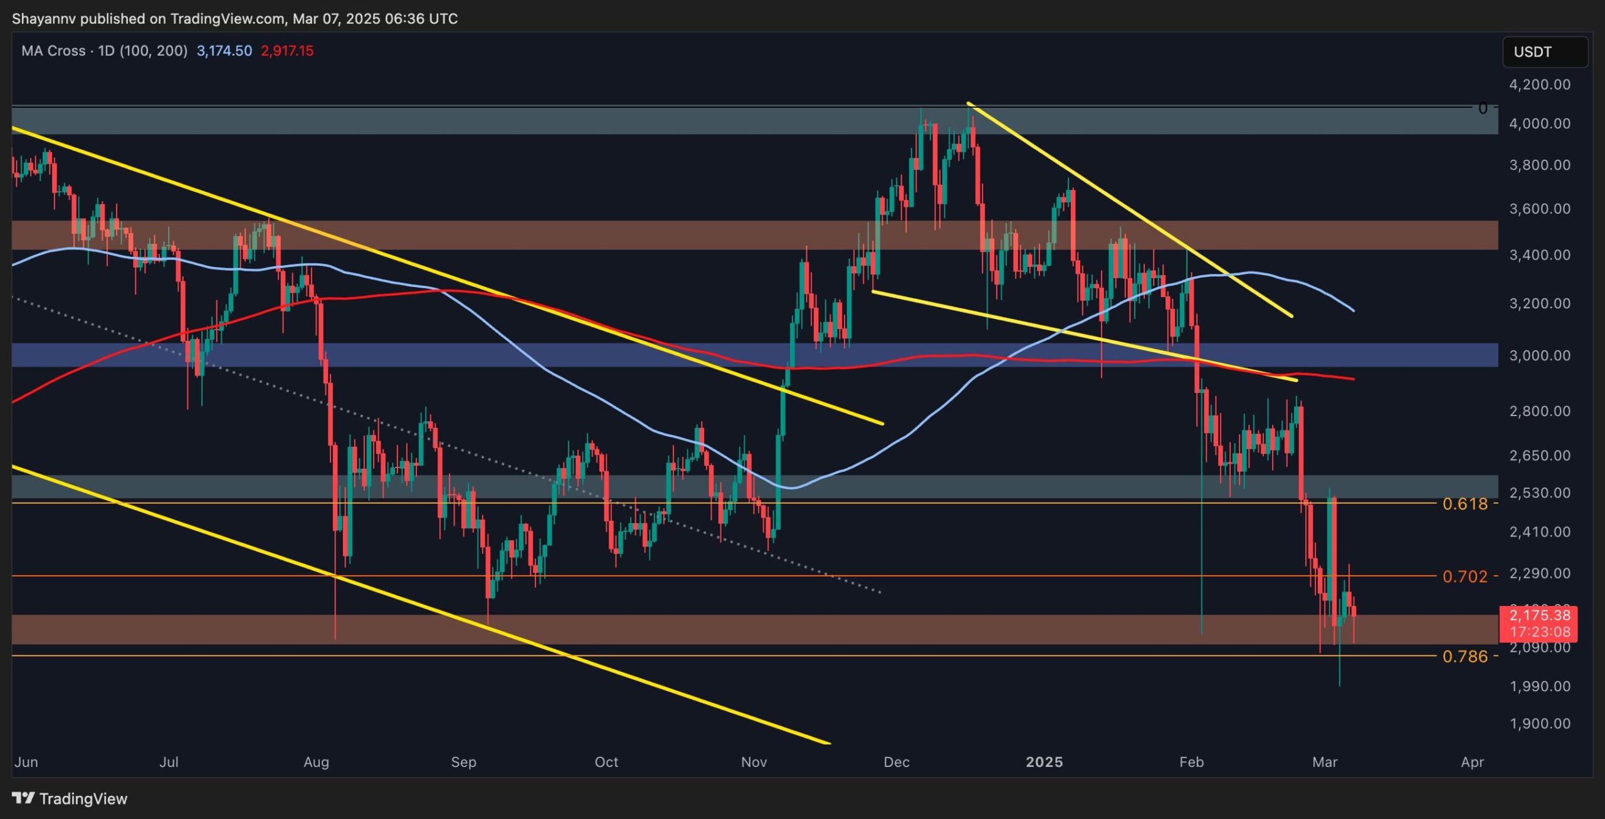The height and width of the screenshot is (819, 1605).
Task: Click the 2025 label on time axis
Action: click(1044, 762)
